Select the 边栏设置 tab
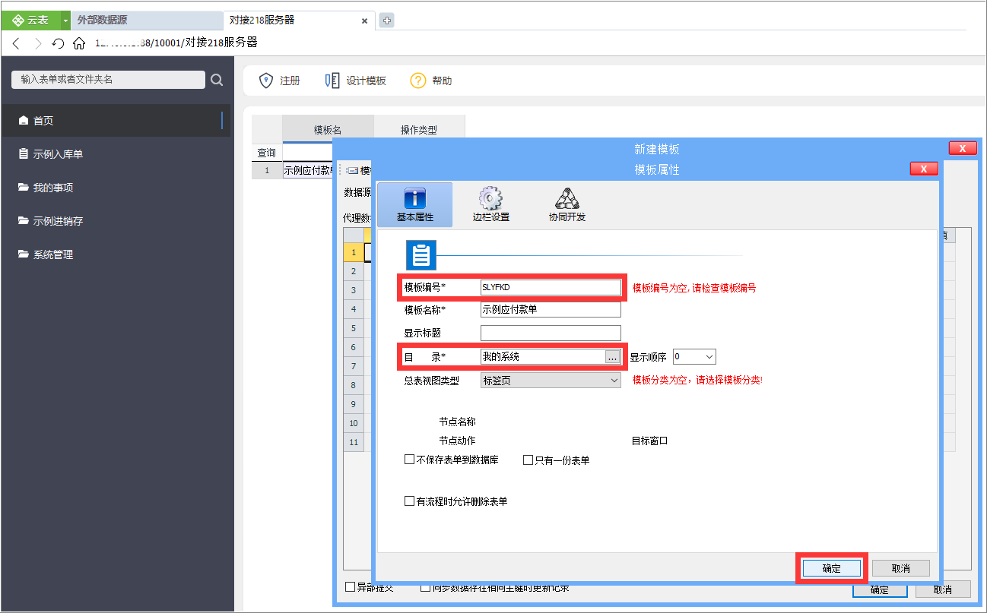Screen dimensions: 987x613 click(491, 204)
